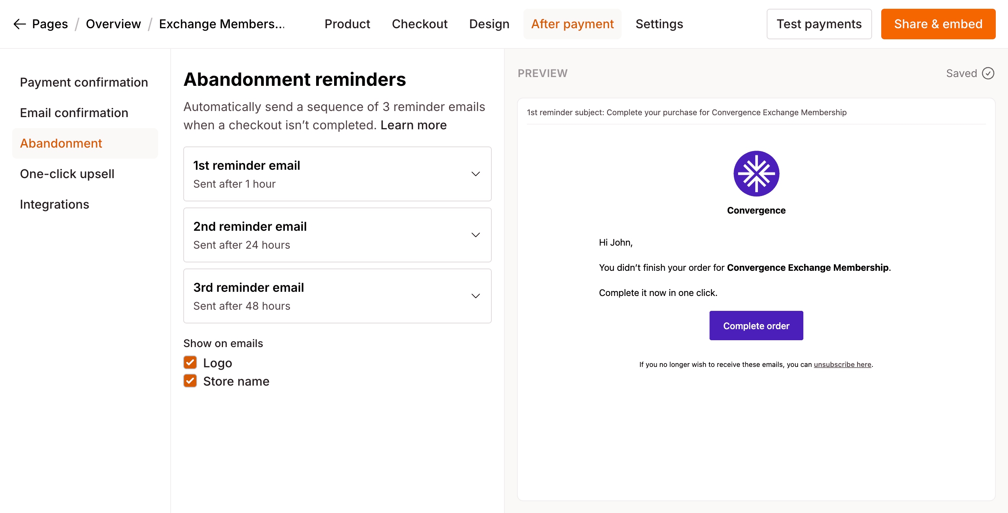Toggle the Logo display option
The image size is (1008, 513).
(190, 362)
